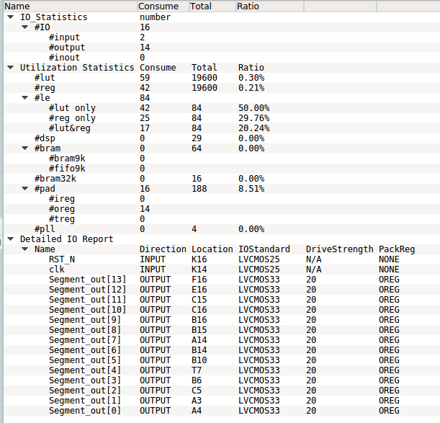Collapse the #le node arrow
440x423 pixels.
25,98
